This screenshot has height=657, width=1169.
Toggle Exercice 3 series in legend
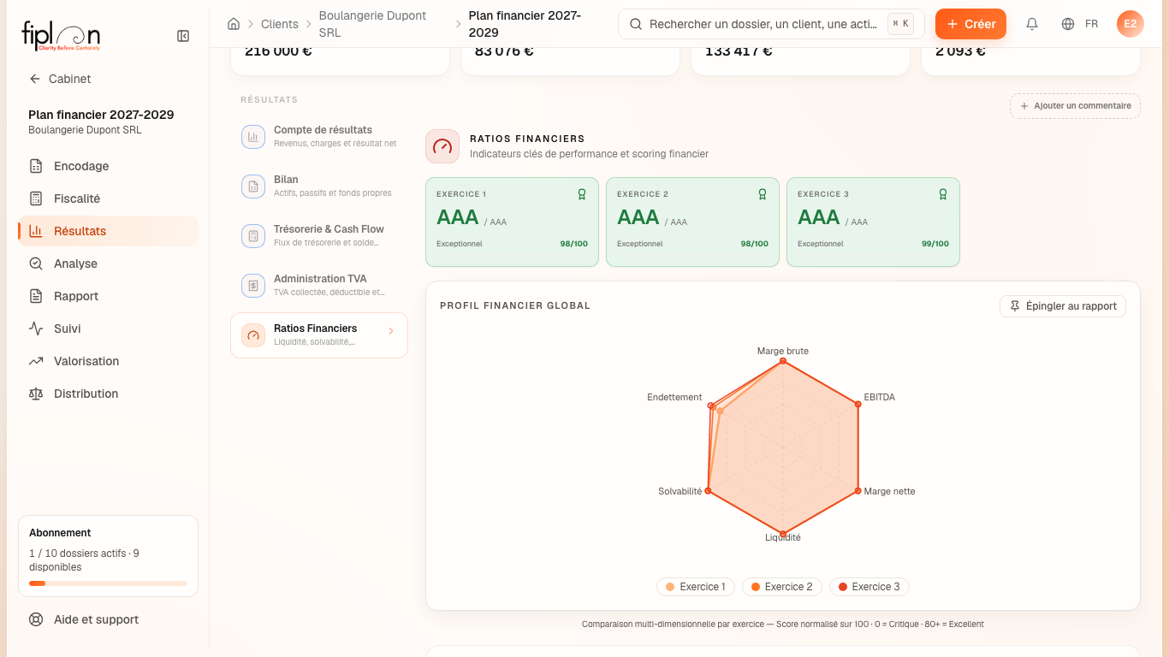(869, 587)
